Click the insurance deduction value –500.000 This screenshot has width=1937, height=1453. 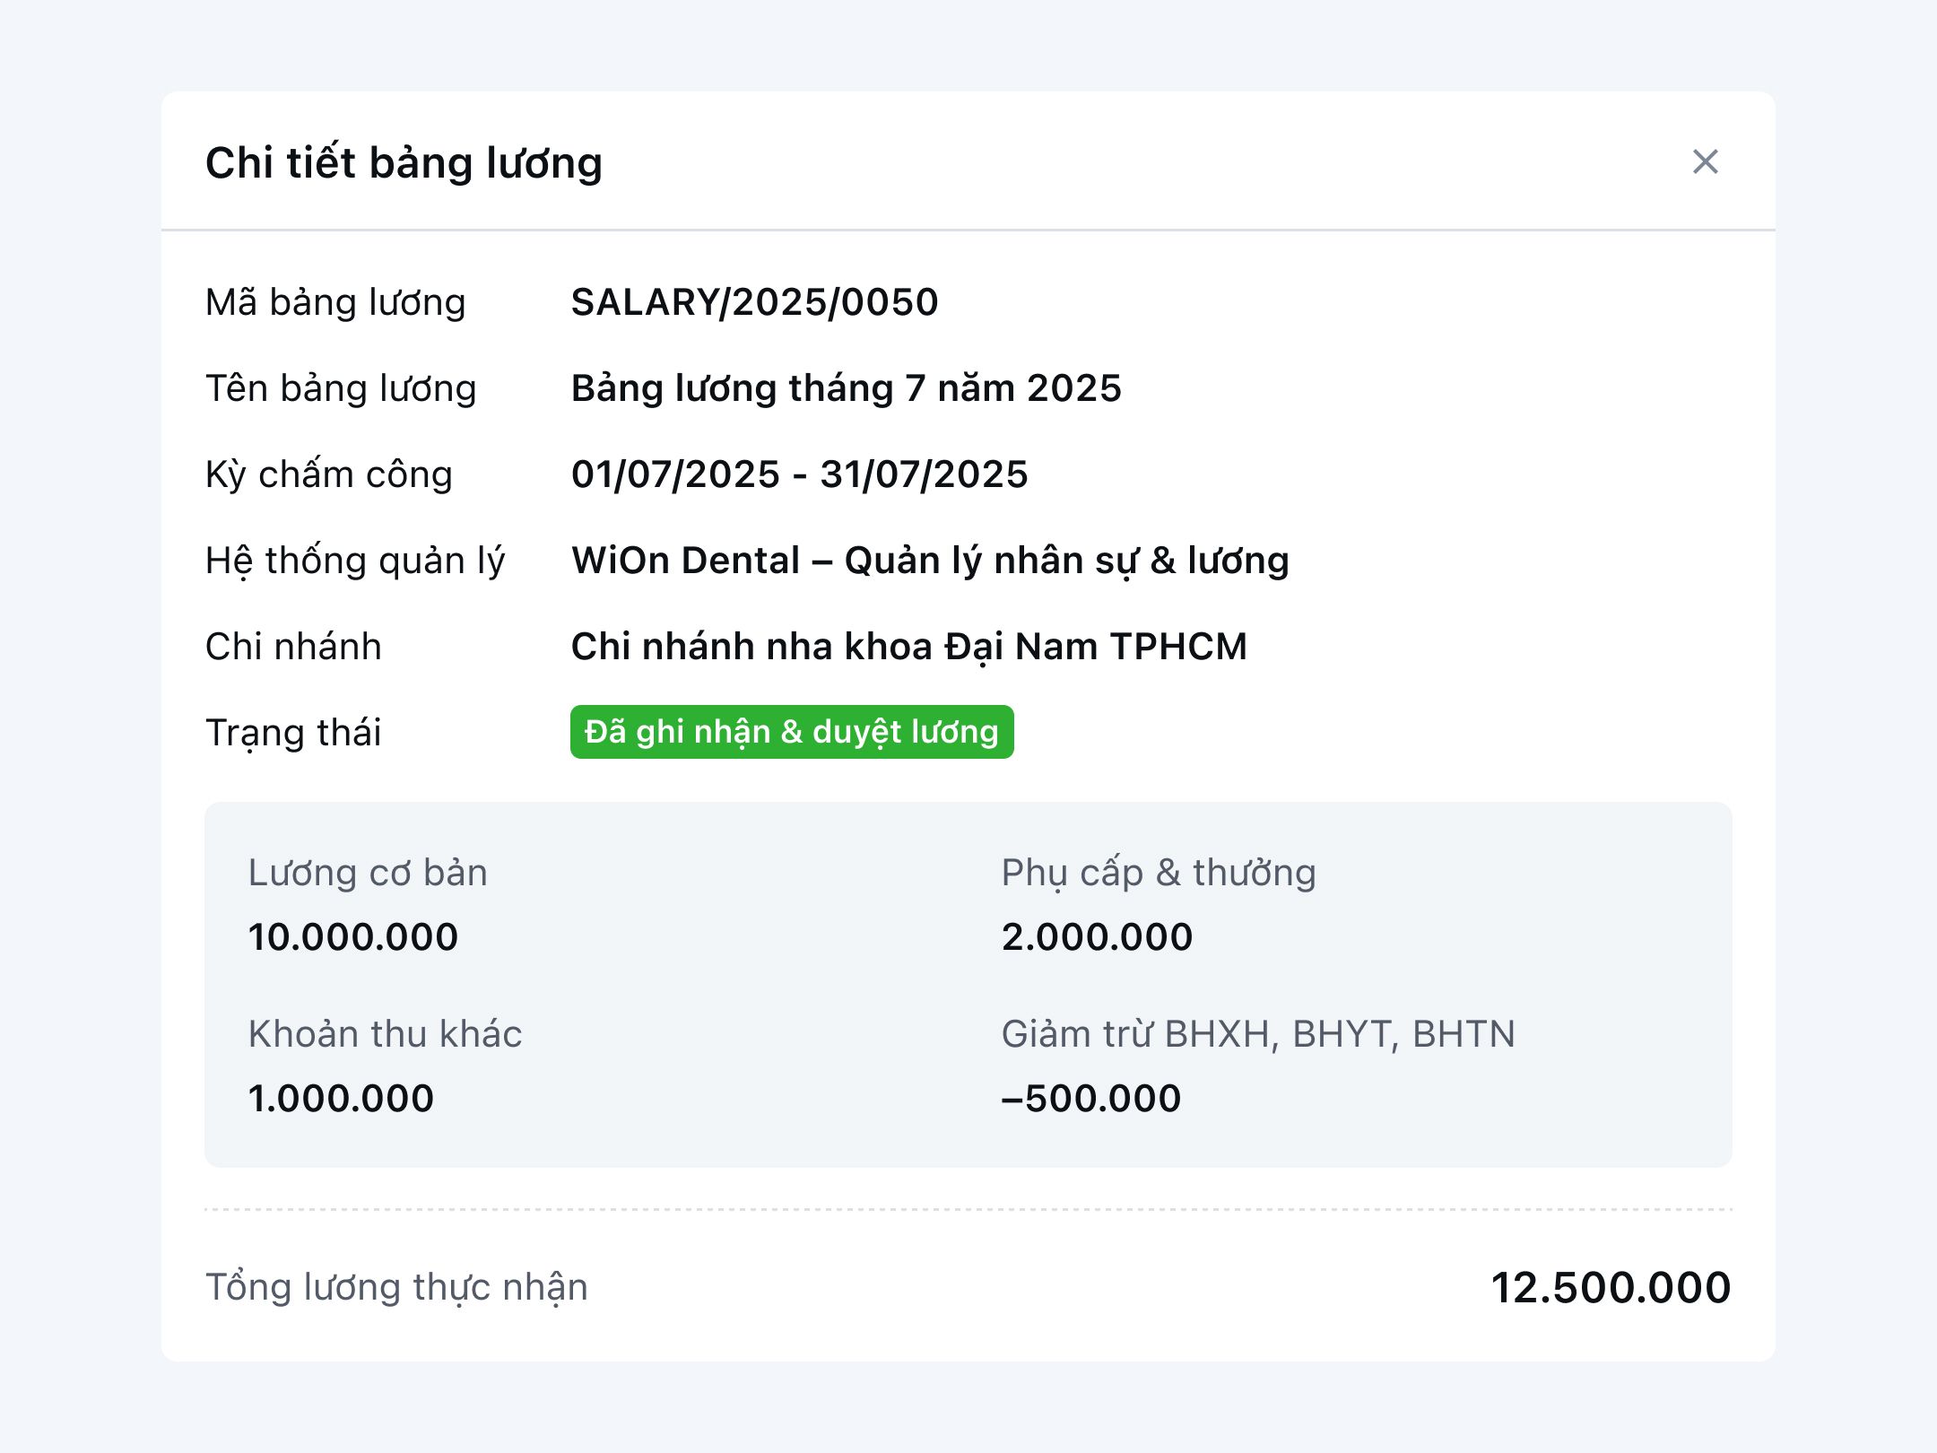[x=1090, y=1099]
